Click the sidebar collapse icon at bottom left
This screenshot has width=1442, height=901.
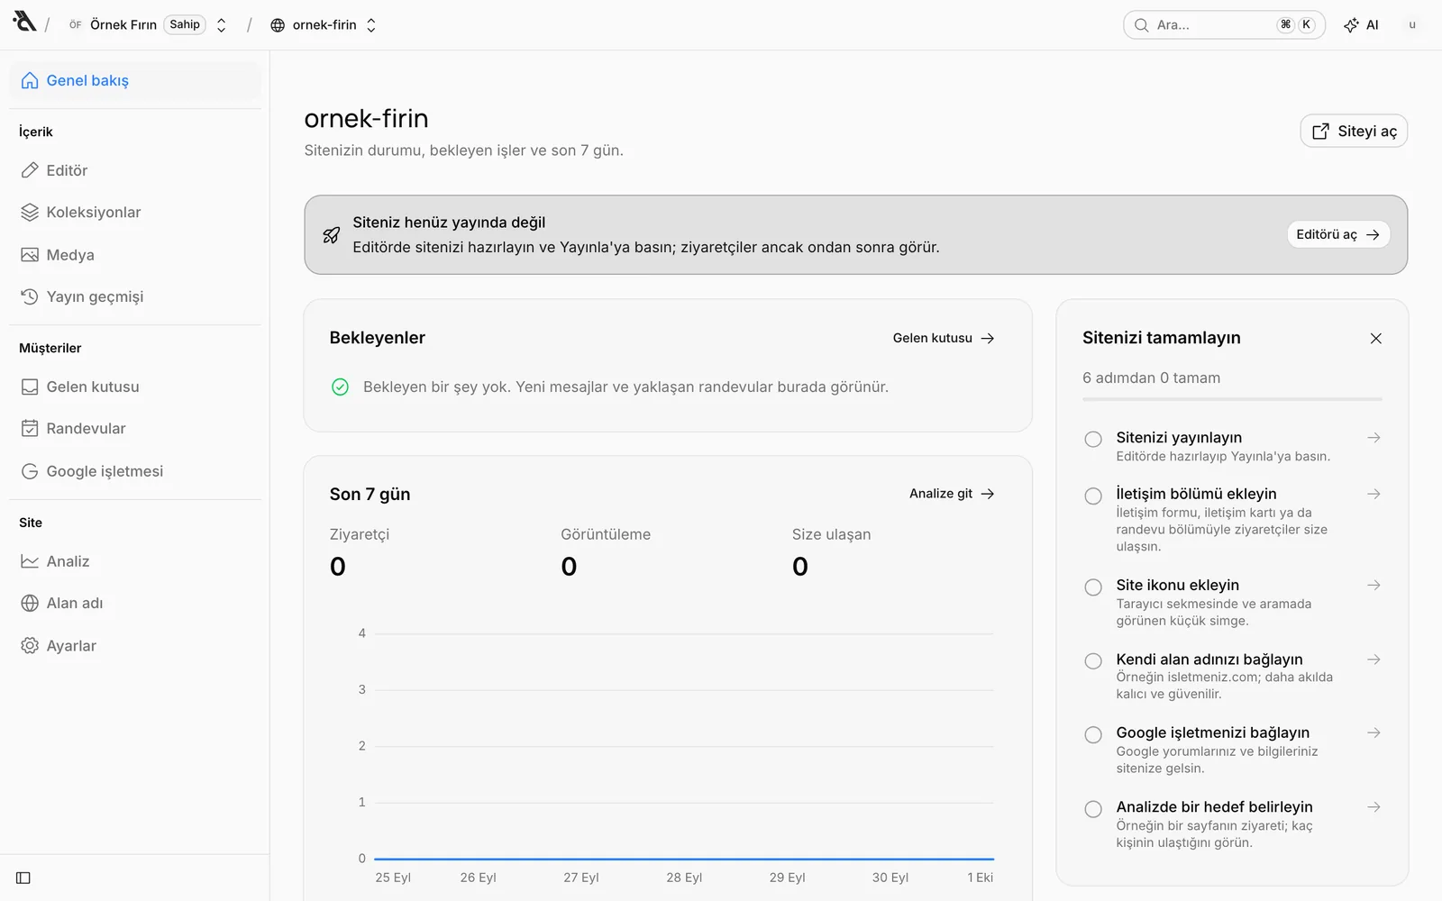pos(23,878)
